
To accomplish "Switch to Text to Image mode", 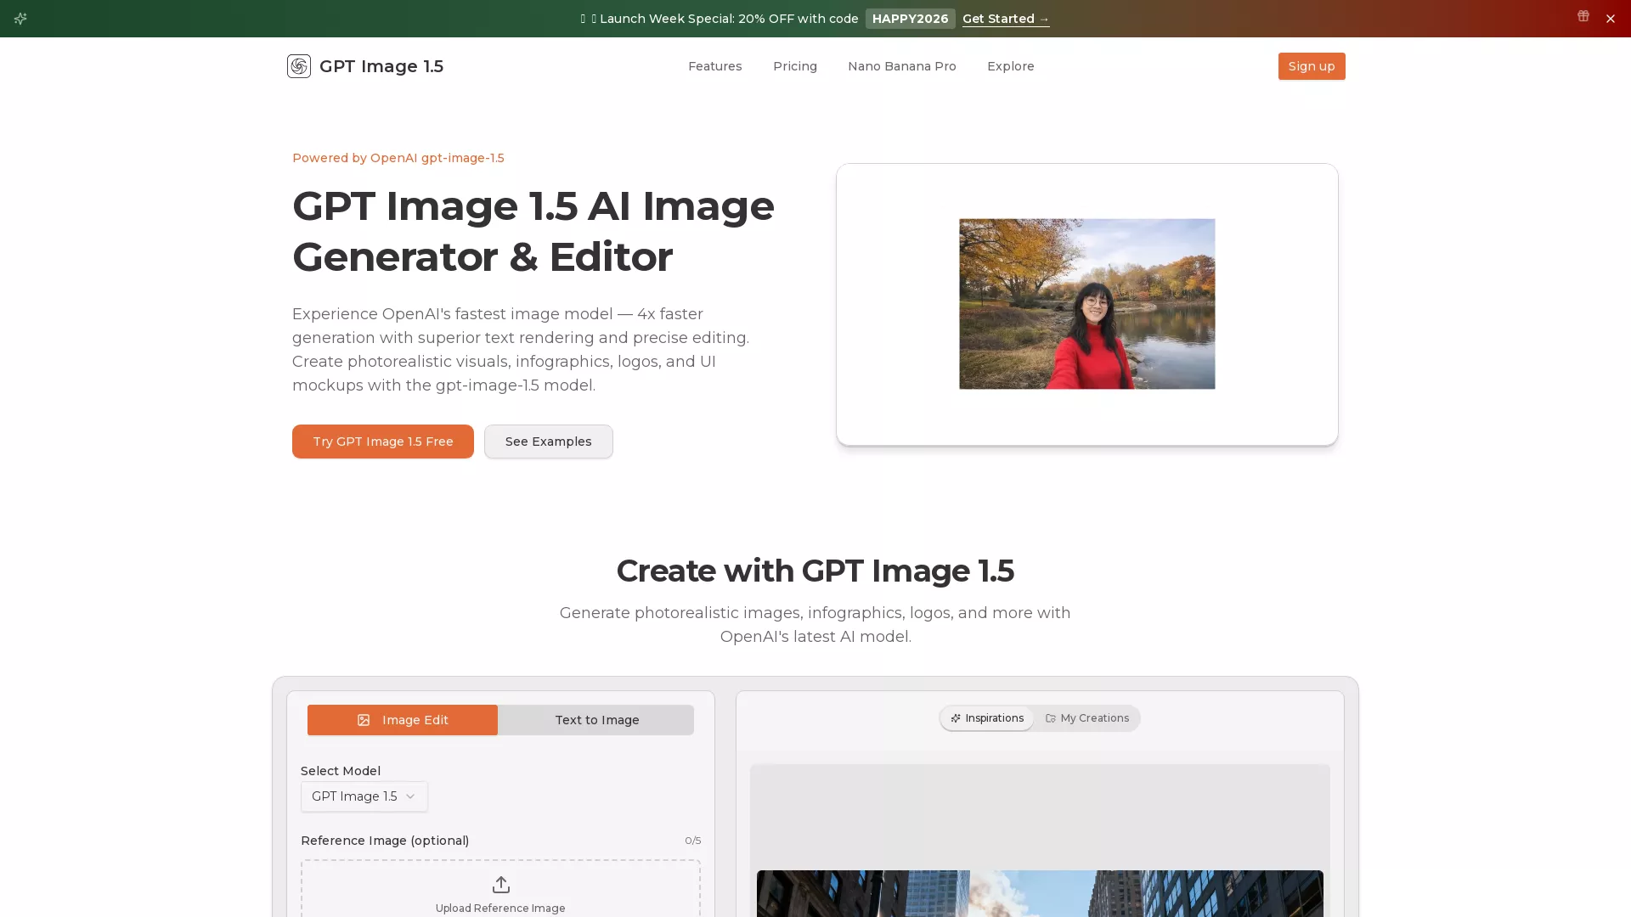I will click(595, 719).
